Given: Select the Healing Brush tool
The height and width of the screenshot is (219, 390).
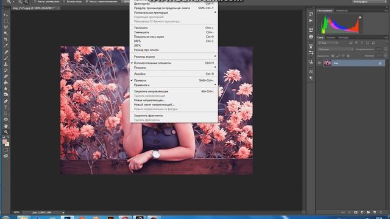Looking at the screenshot, I should tap(5, 52).
